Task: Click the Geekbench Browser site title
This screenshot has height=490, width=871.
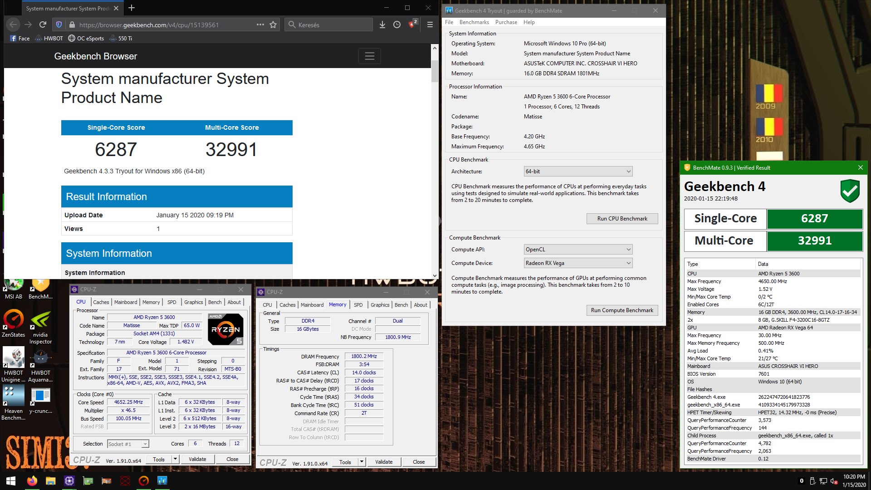Action: pos(96,56)
